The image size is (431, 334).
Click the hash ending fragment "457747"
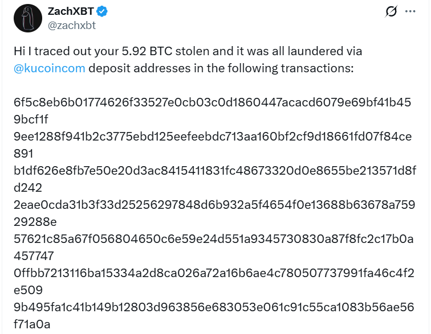tap(32, 256)
